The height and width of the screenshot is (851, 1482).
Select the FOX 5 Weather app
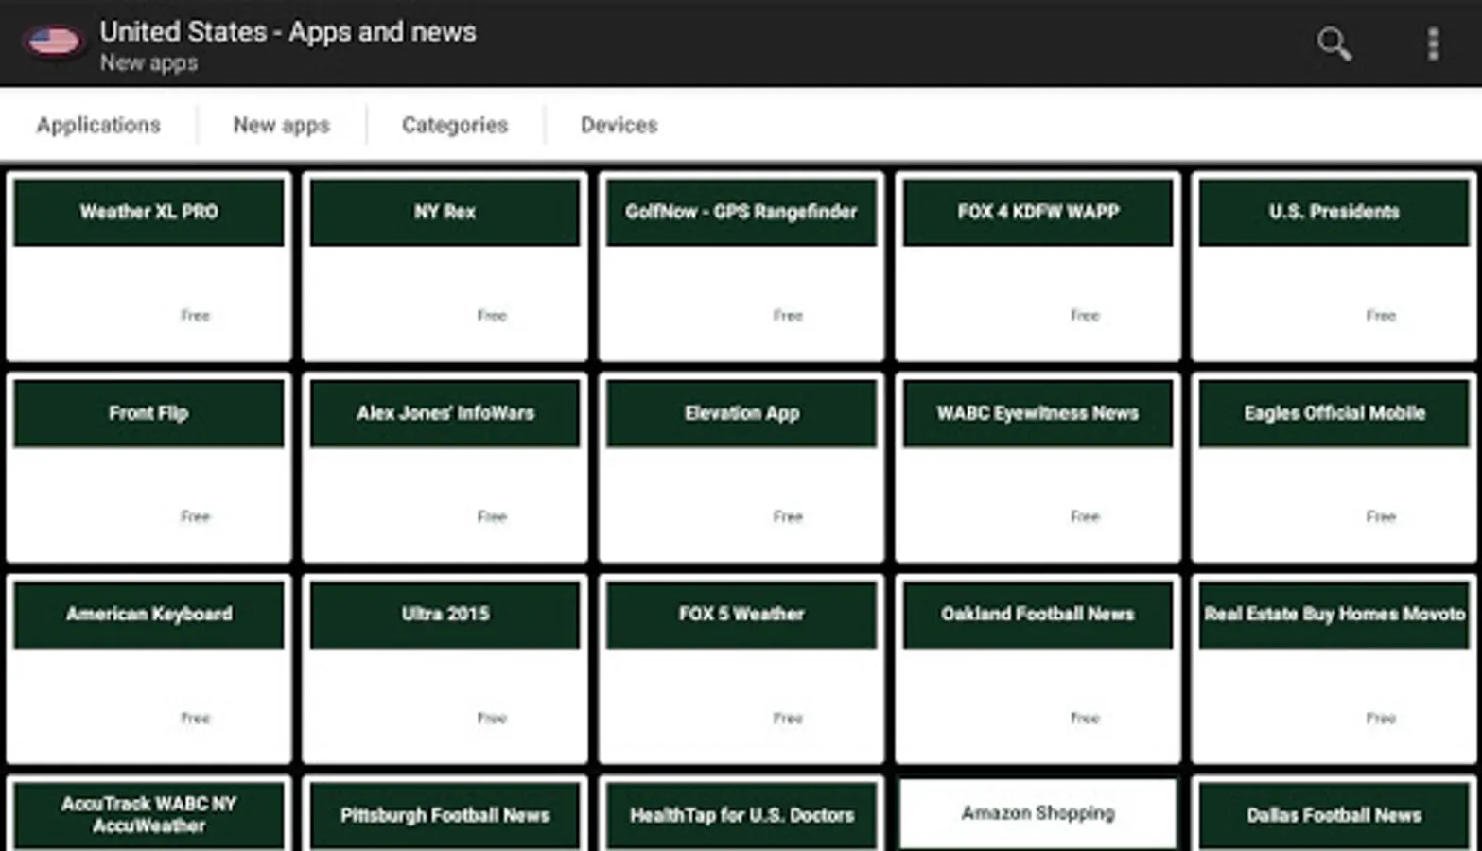741,669
